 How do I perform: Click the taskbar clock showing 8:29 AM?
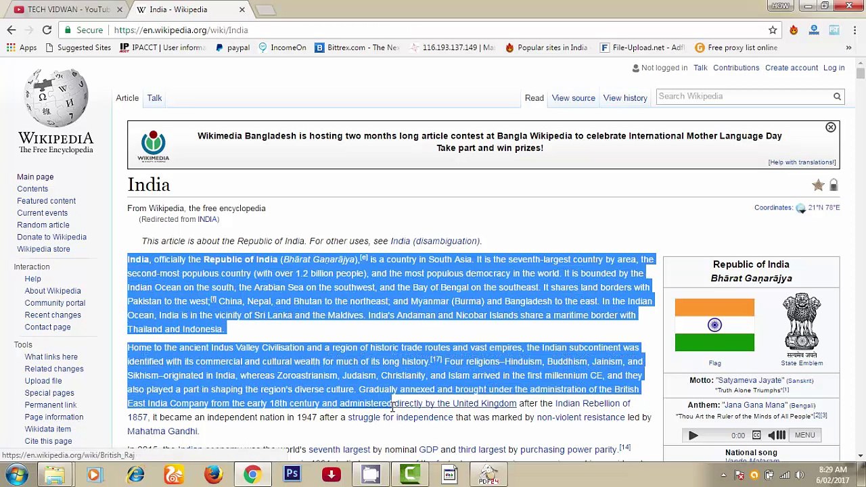pyautogui.click(x=832, y=475)
